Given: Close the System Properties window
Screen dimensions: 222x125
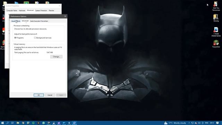Looking at the screenshot, I should [59, 6].
